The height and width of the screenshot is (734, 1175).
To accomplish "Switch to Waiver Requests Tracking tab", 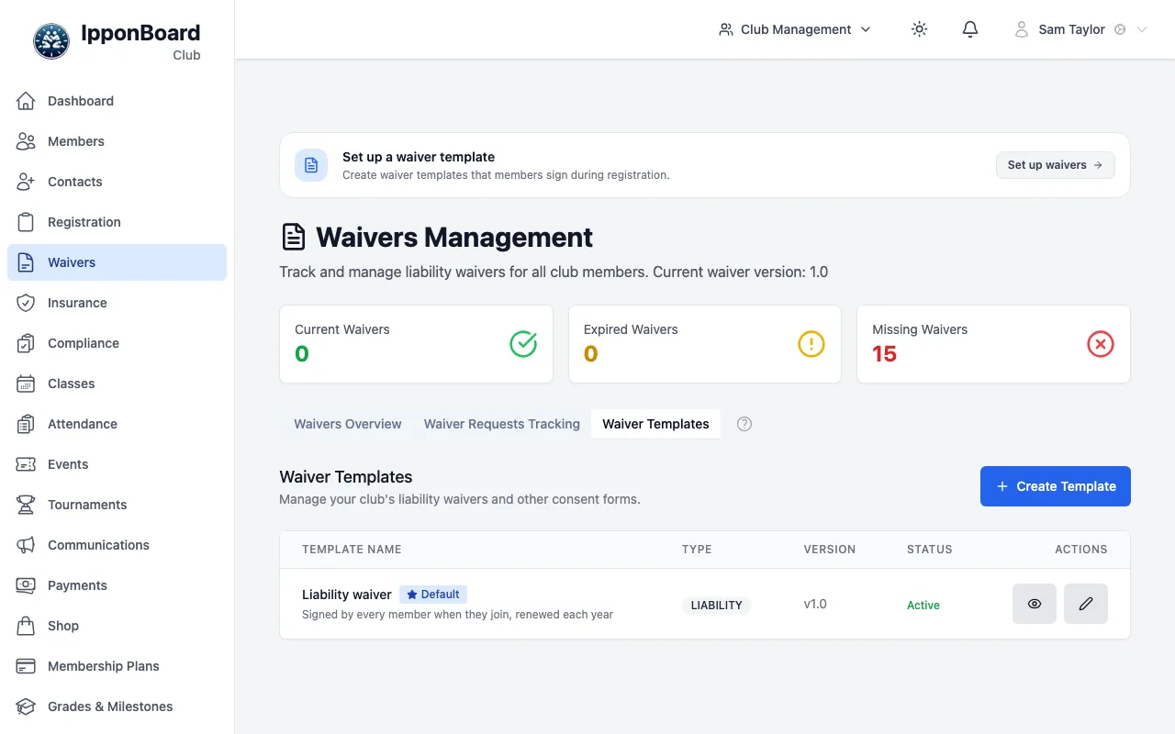I will 502,424.
